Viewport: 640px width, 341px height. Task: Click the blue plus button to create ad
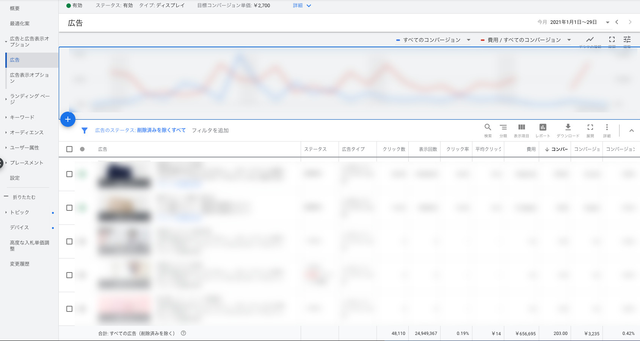tap(68, 120)
